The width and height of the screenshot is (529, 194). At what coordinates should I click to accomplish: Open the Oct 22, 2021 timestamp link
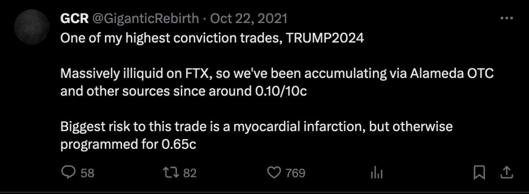coord(249,19)
